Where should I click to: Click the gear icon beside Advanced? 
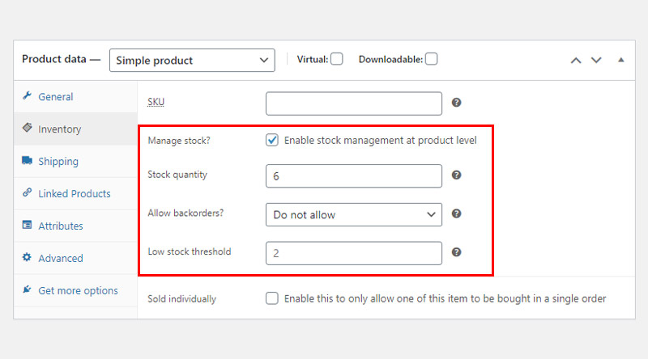pyautogui.click(x=27, y=257)
